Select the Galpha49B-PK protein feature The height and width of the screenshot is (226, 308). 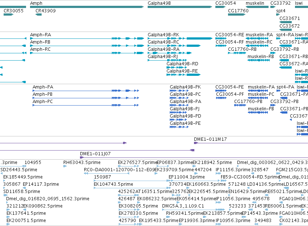[x=179, y=91]
